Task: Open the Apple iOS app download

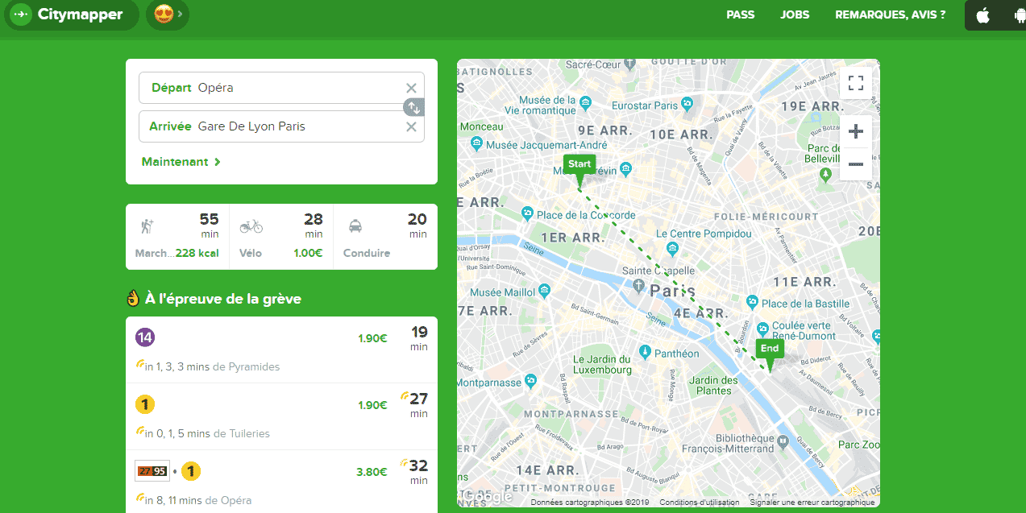Action: 983,15
